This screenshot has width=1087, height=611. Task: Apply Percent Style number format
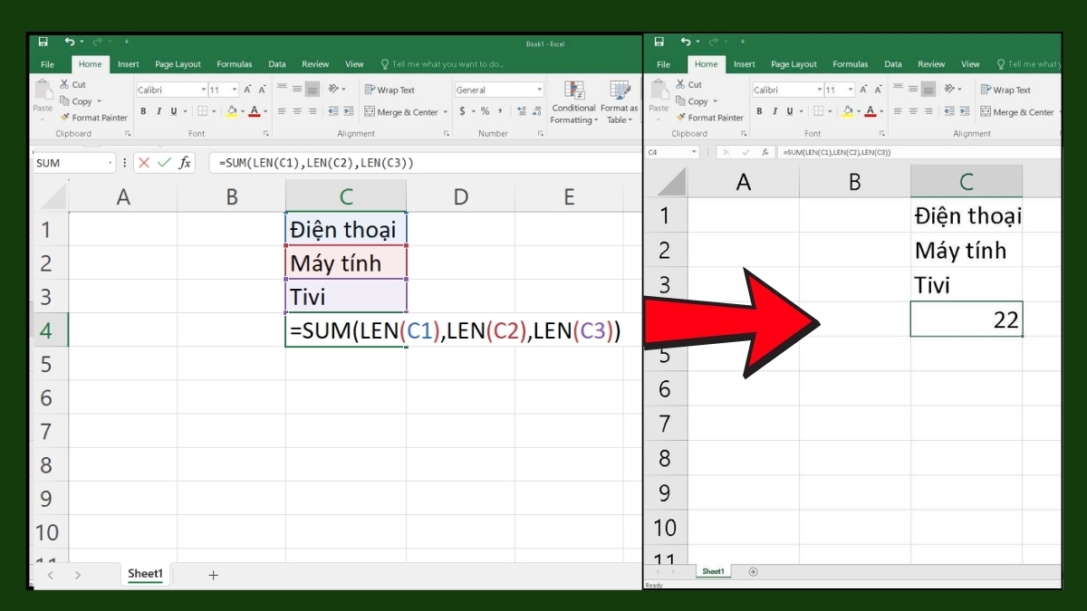[x=485, y=111]
